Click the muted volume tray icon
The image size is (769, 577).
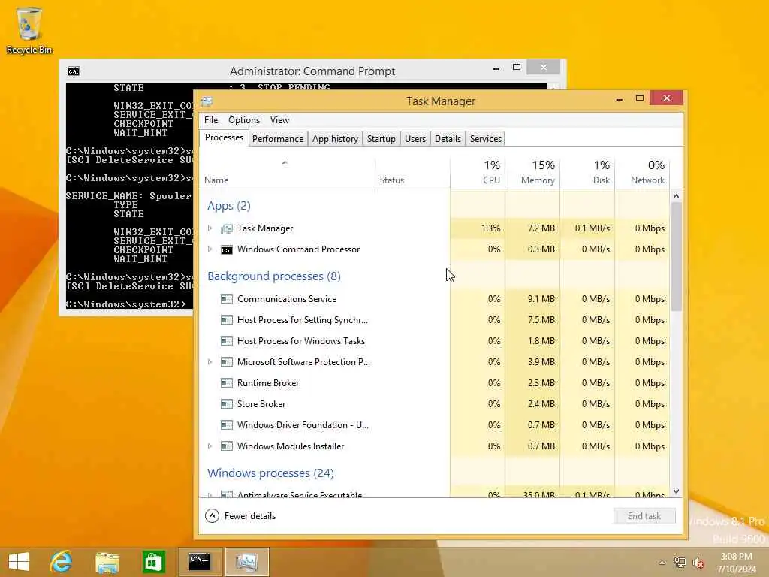click(x=698, y=563)
